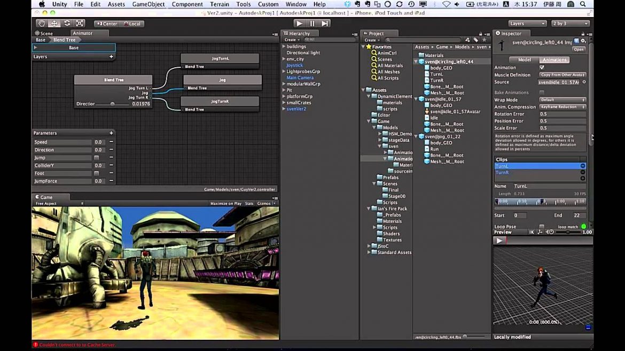Remove the Speed parameter with minus icon
625x351 pixels.
pos(111,142)
